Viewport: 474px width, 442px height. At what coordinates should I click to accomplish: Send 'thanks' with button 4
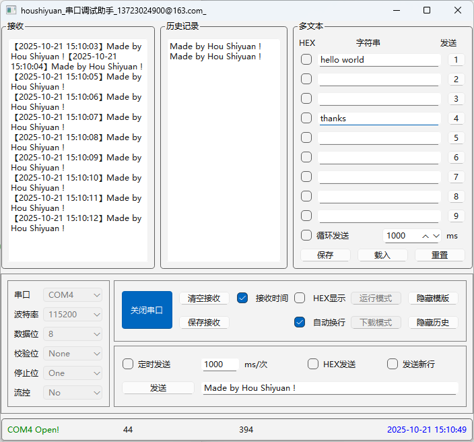(456, 119)
